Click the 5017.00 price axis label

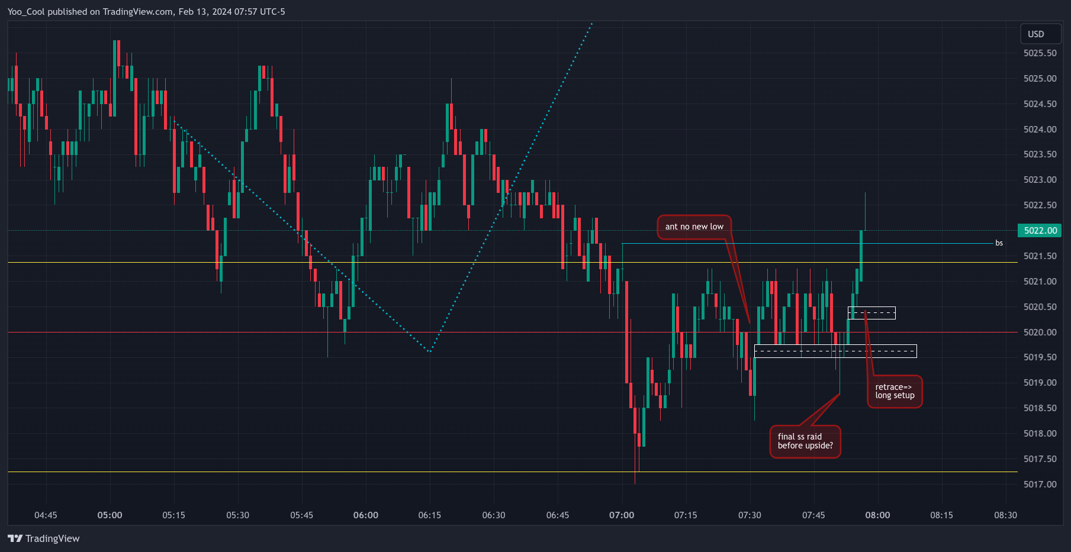pyautogui.click(x=1040, y=485)
